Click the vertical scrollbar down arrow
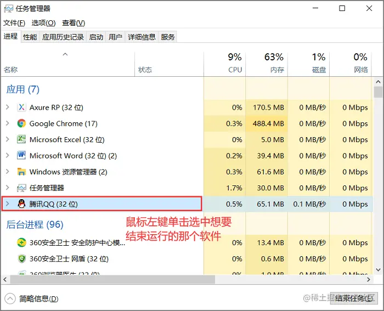 point(378,270)
